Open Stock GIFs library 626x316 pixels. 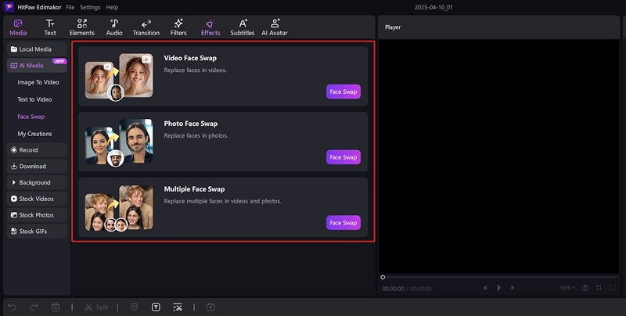37,232
